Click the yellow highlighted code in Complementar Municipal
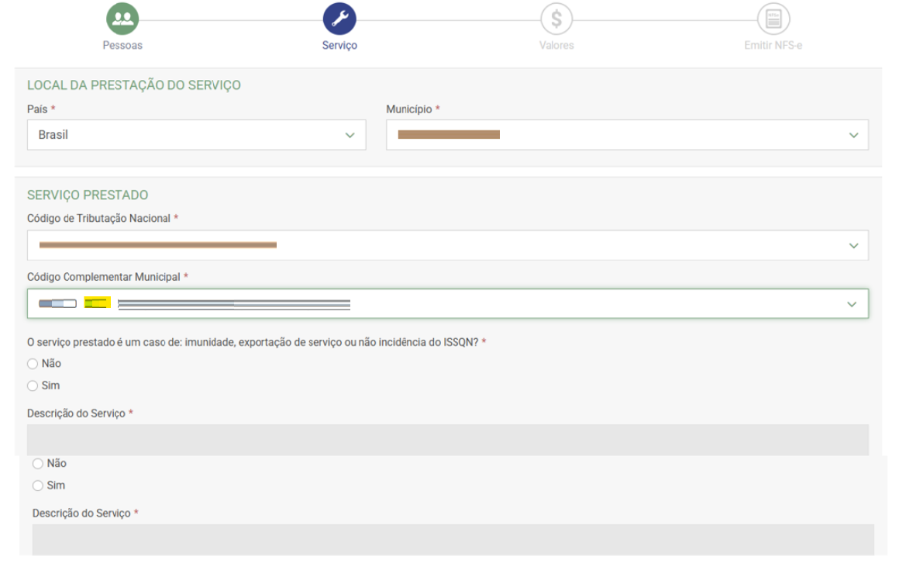 [98, 303]
